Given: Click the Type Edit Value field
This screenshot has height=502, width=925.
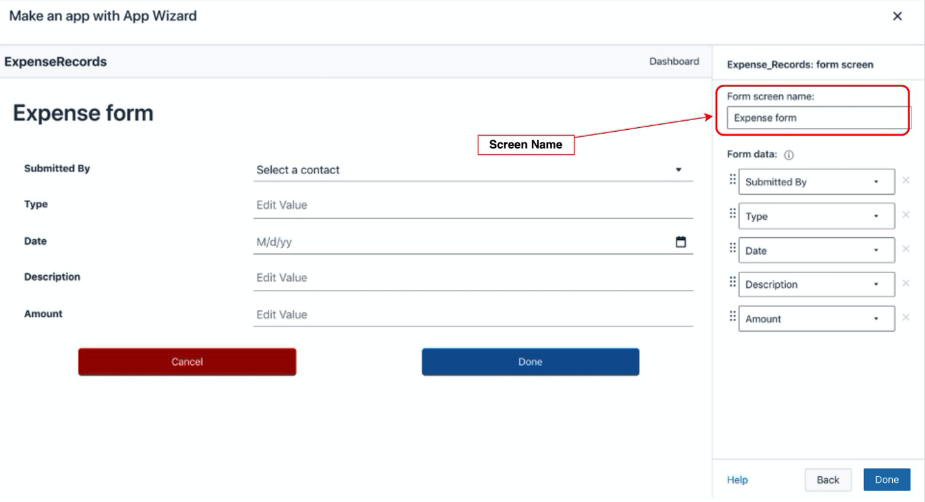Looking at the screenshot, I should [473, 206].
